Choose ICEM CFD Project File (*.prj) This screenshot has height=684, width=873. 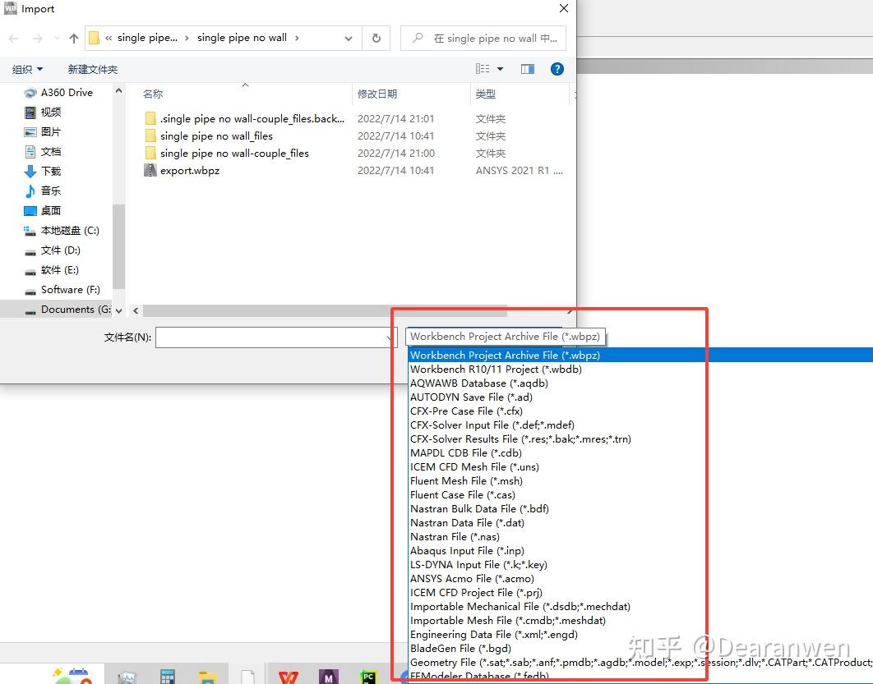click(x=476, y=592)
